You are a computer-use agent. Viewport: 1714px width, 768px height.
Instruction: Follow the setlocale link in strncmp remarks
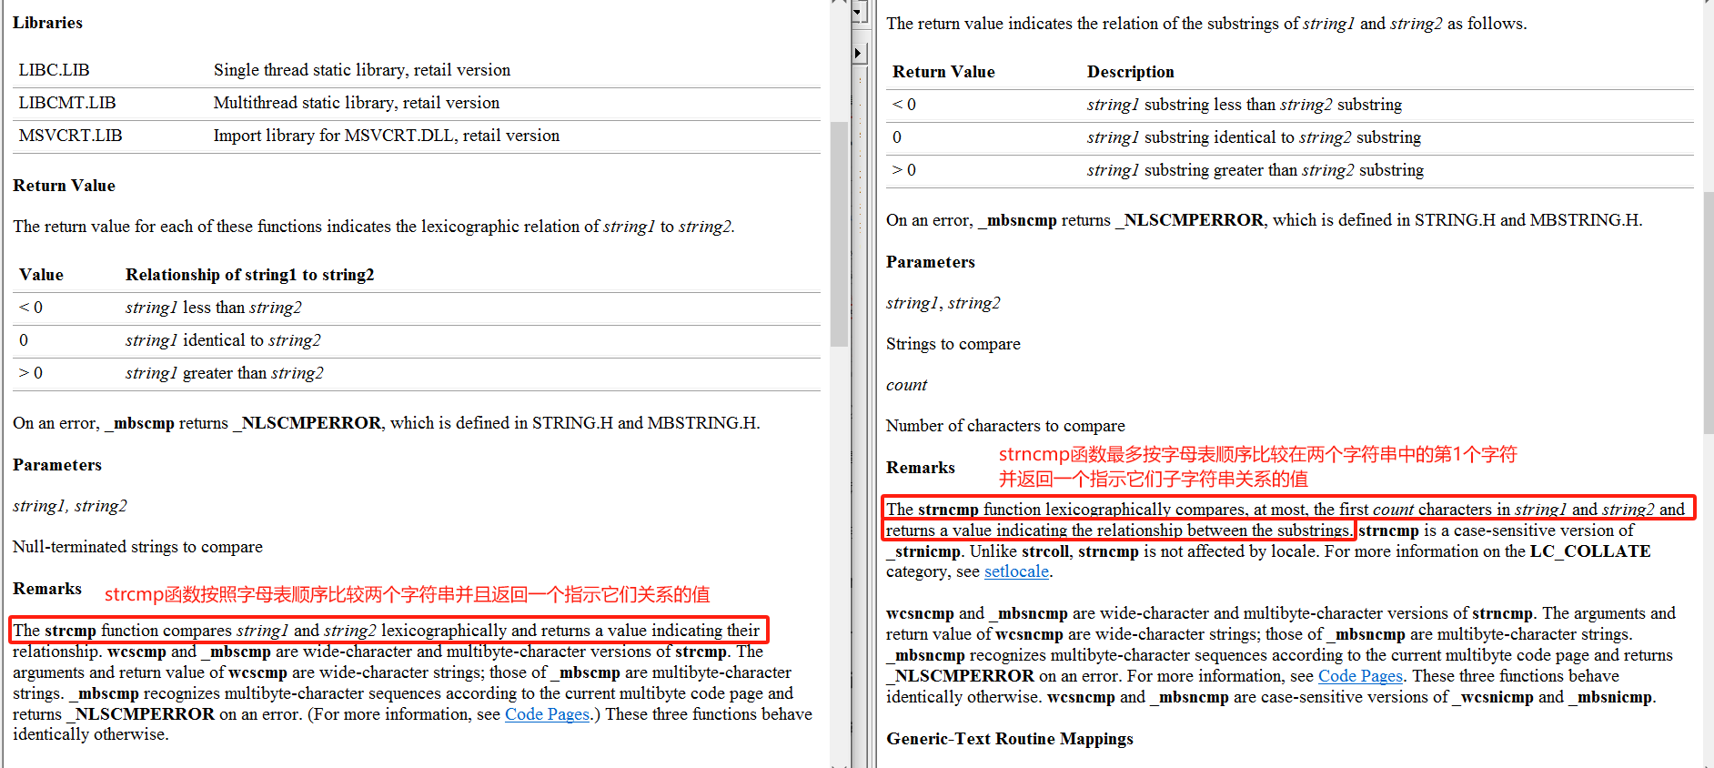[x=1016, y=571]
